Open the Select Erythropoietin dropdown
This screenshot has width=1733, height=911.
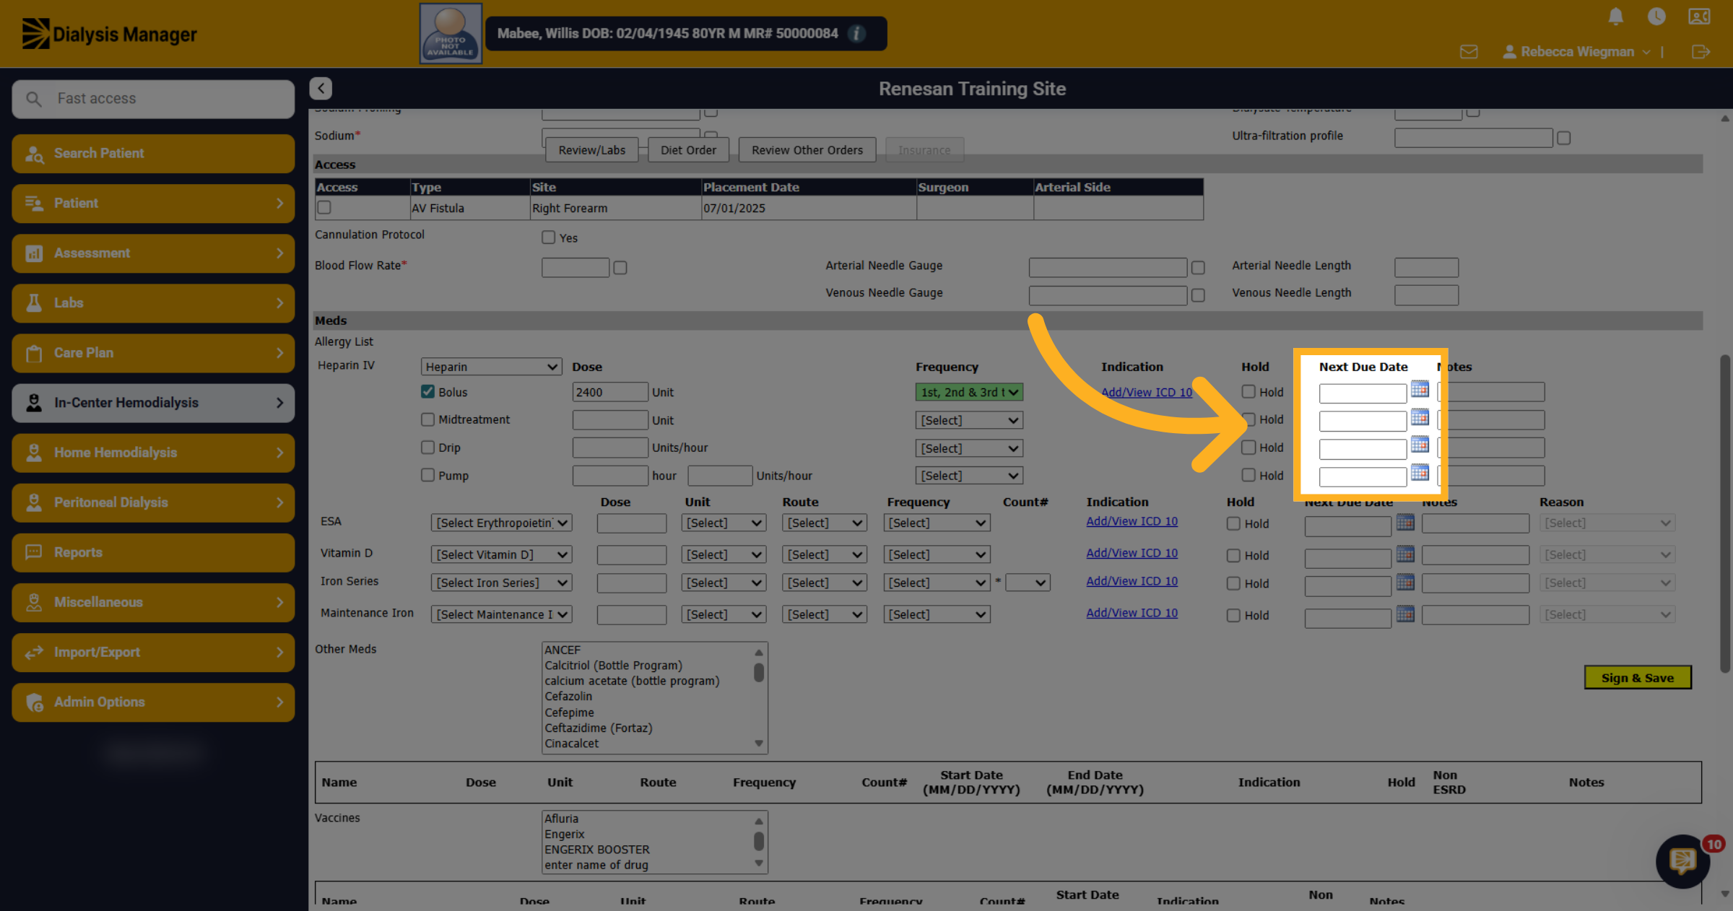point(501,523)
